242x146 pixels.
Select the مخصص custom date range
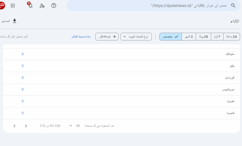pos(170,37)
